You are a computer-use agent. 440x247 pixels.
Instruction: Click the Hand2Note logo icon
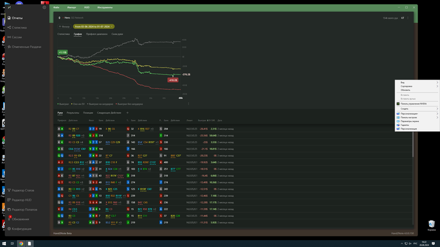pos(9,8)
